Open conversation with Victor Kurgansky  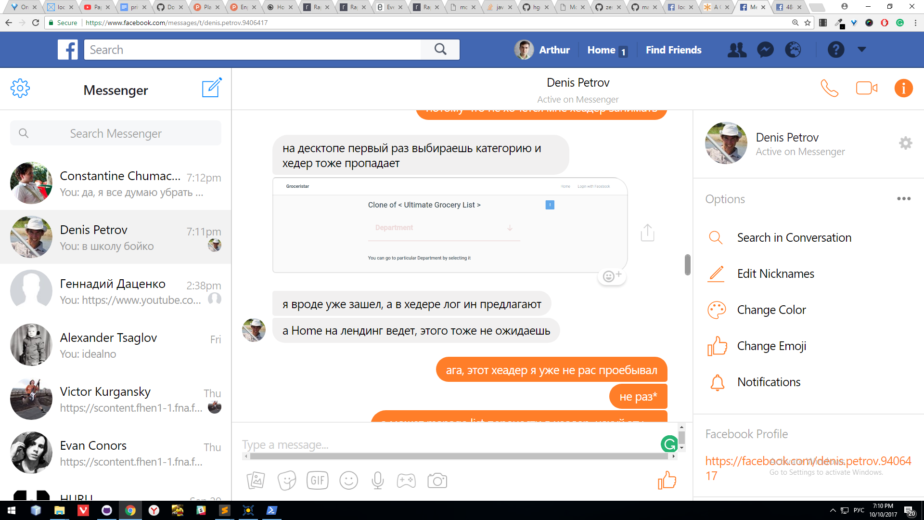115,399
